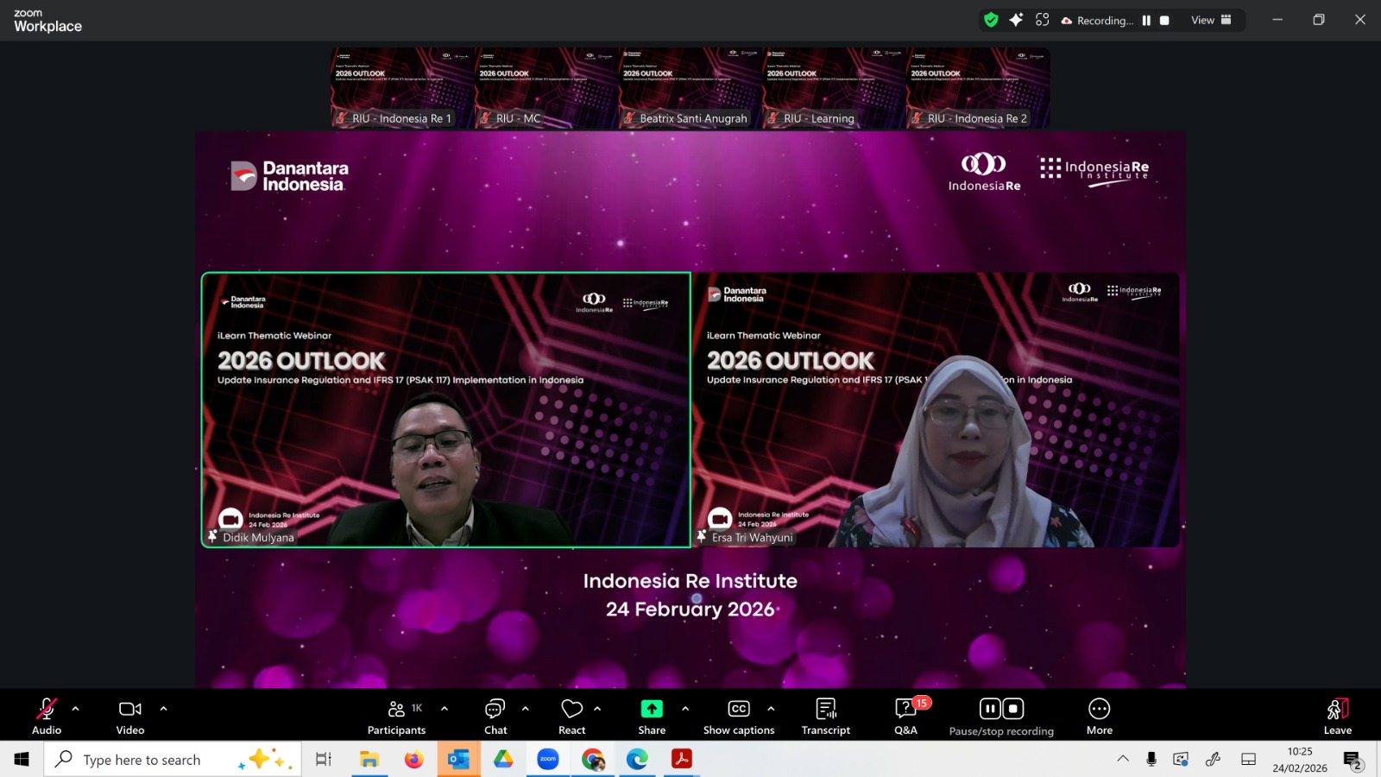This screenshot has width=1381, height=777.
Task: Open the View layout menu
Action: (1211, 20)
